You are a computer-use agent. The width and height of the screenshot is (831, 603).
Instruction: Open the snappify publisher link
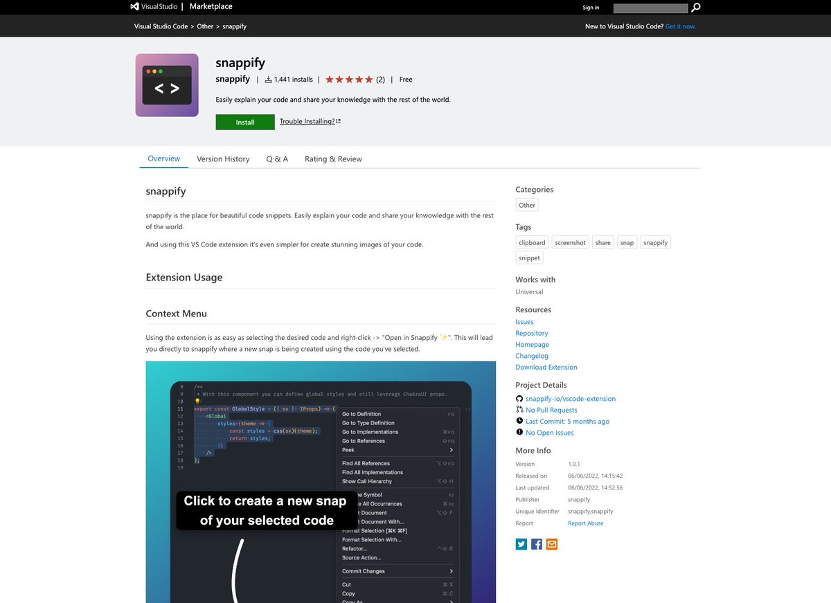pyautogui.click(x=233, y=79)
